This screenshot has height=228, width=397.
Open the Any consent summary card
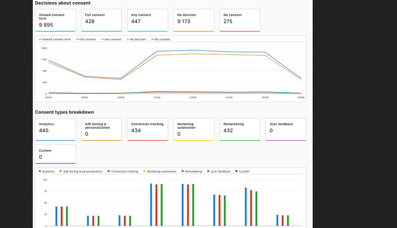[147, 20]
